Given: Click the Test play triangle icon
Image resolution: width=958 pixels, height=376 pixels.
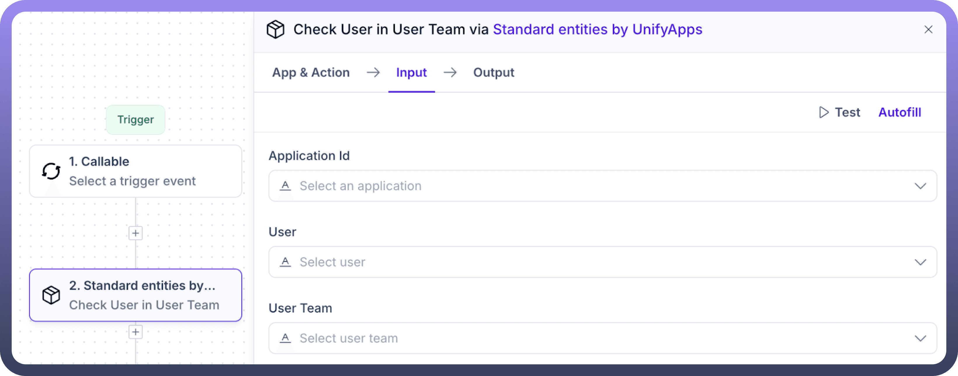Looking at the screenshot, I should click(823, 112).
